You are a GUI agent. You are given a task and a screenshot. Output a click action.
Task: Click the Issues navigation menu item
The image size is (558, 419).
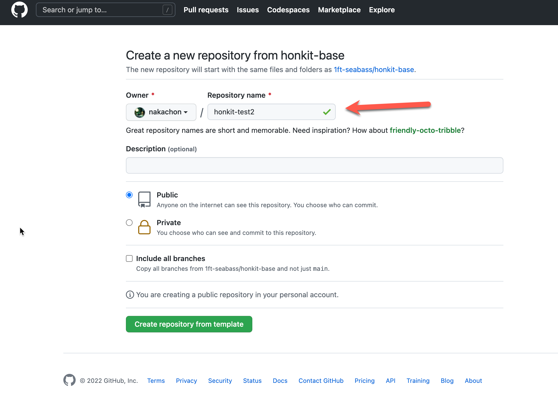point(248,10)
